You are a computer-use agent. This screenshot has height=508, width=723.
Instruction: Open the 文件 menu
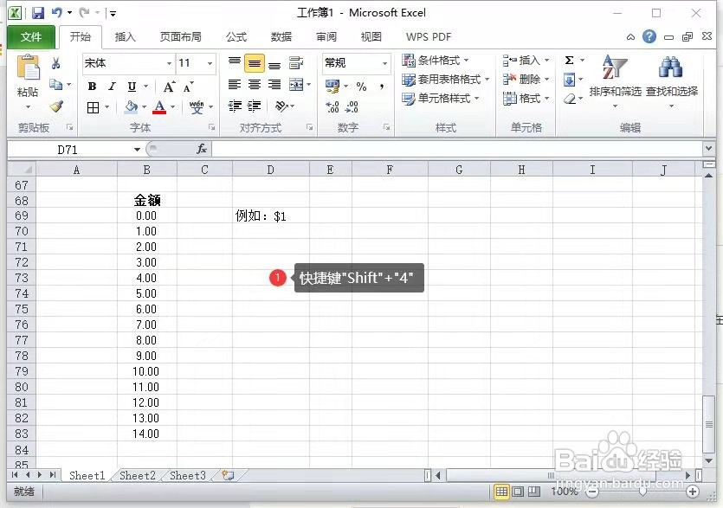31,36
